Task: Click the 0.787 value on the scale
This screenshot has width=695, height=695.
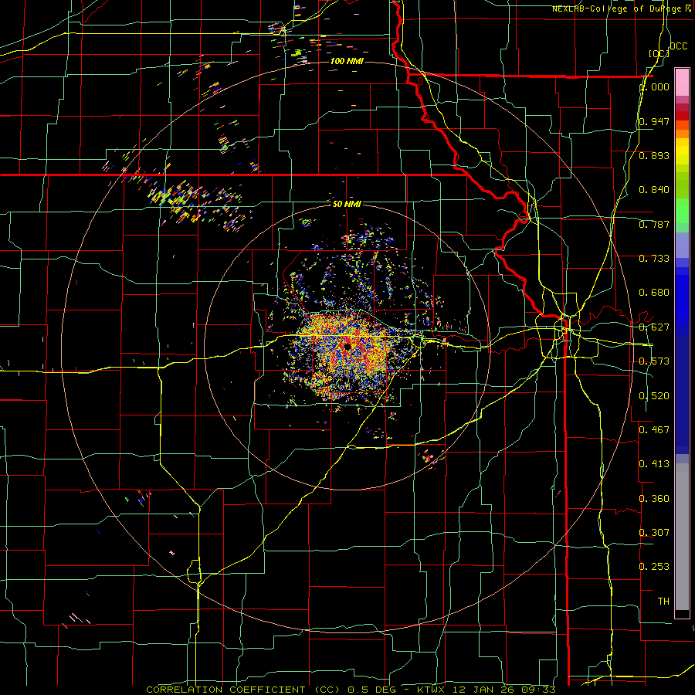Action: click(654, 224)
